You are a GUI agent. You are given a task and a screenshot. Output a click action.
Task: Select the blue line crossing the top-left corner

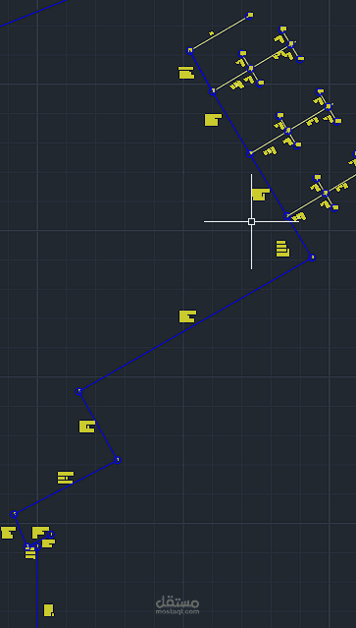coord(33,13)
